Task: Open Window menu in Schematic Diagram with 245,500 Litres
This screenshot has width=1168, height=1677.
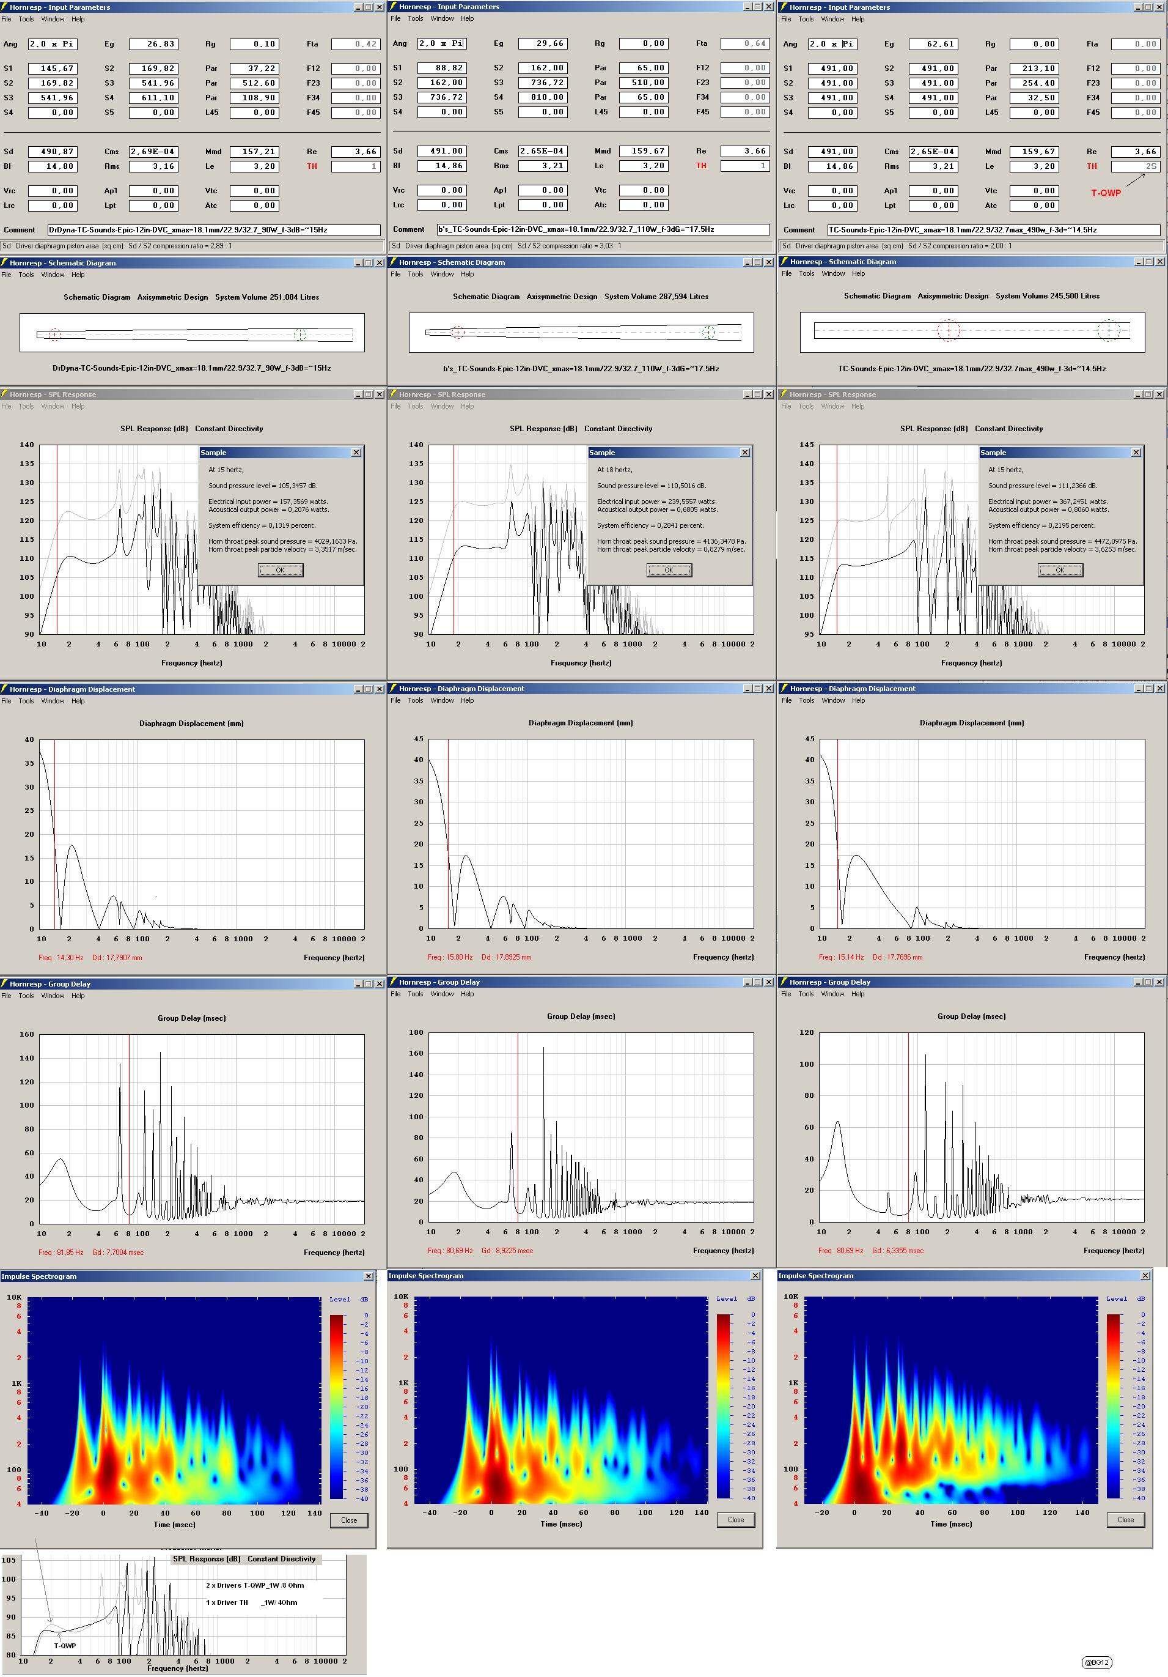Action: [x=833, y=273]
